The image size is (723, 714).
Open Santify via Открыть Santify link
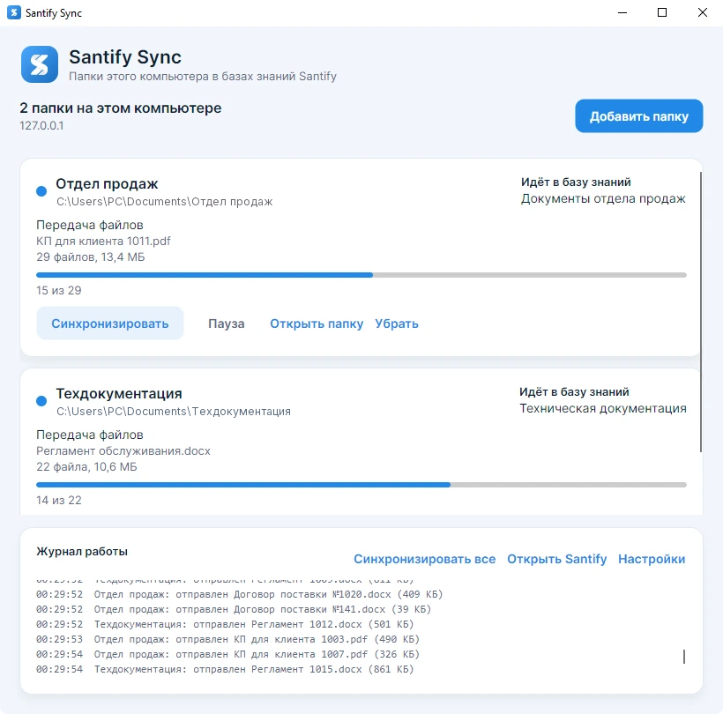(x=557, y=559)
